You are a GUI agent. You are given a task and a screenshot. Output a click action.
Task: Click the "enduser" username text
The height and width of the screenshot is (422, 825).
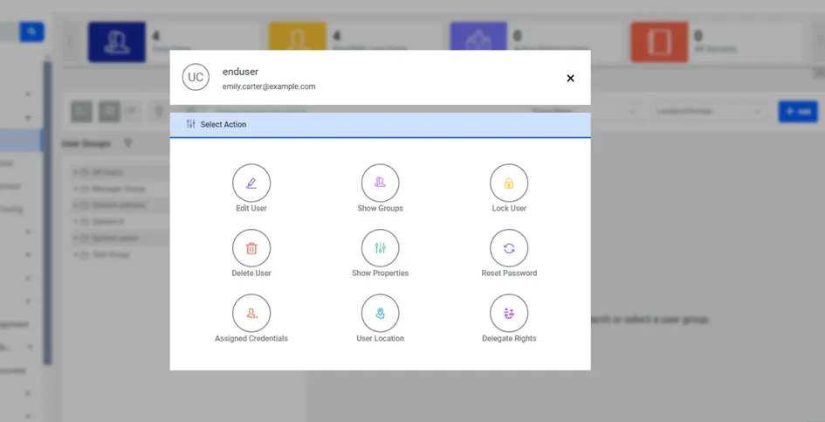click(240, 72)
